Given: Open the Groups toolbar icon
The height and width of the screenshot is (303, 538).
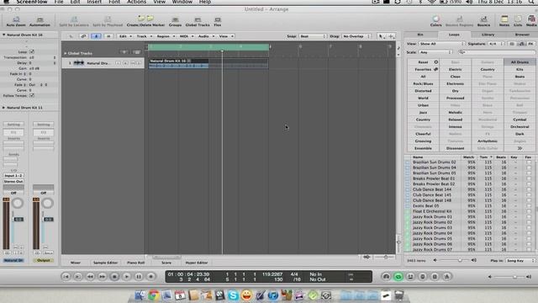Looking at the screenshot, I should [175, 21].
